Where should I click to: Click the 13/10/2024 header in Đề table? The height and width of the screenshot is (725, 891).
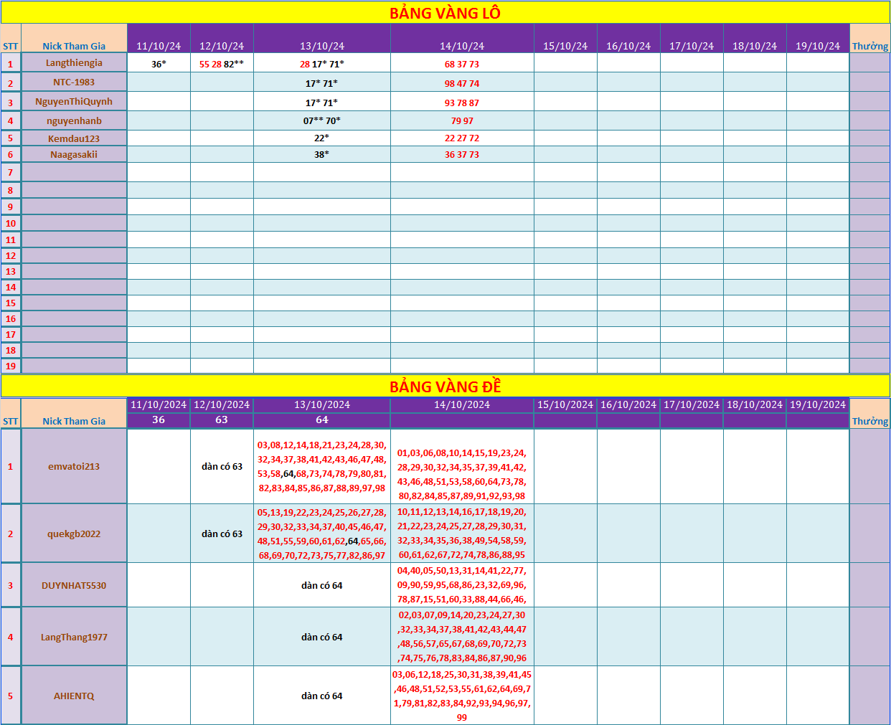322,404
